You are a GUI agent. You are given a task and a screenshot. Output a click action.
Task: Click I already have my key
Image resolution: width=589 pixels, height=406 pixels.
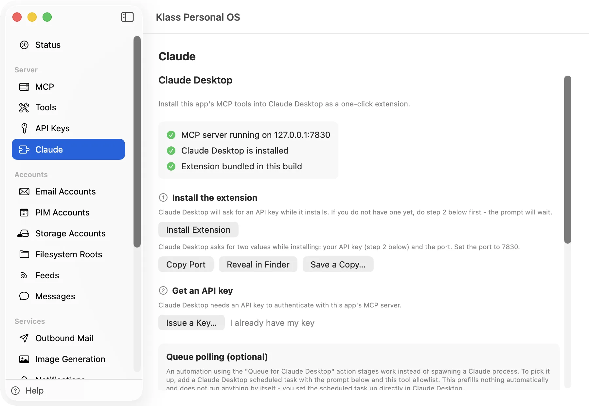(272, 323)
